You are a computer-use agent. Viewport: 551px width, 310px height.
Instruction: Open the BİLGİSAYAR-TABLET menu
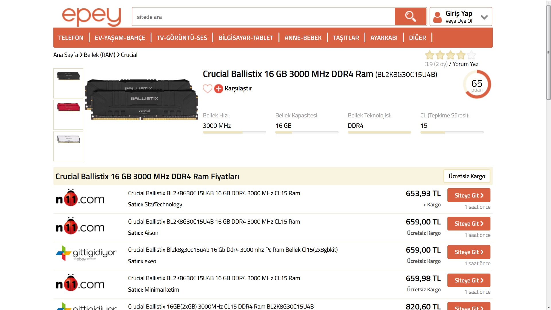[x=246, y=38]
